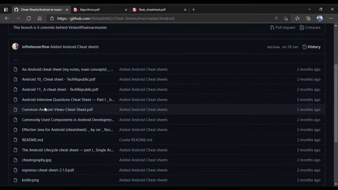Open the Compare link
The width and height of the screenshot is (338, 190).
[x=310, y=27]
